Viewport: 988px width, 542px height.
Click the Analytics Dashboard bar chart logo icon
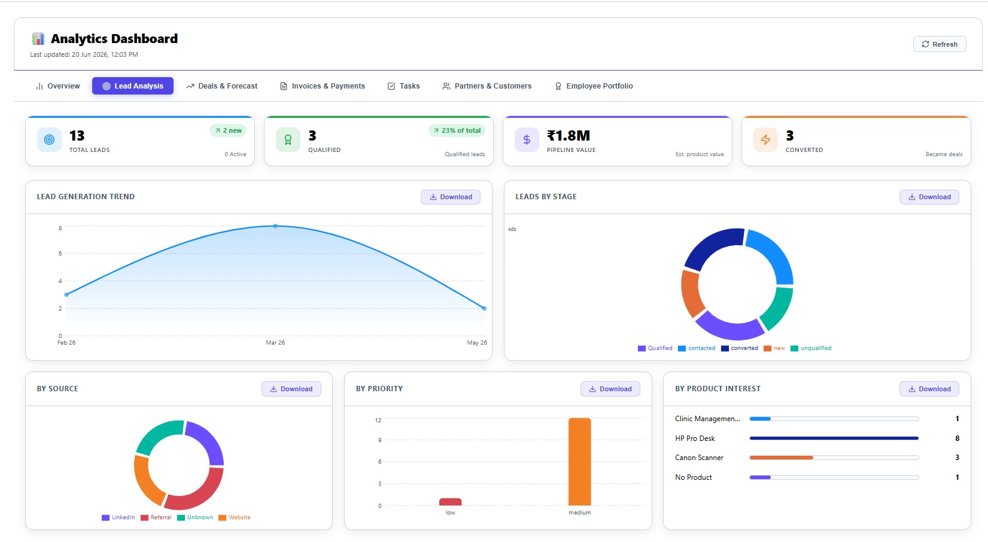[x=38, y=39]
